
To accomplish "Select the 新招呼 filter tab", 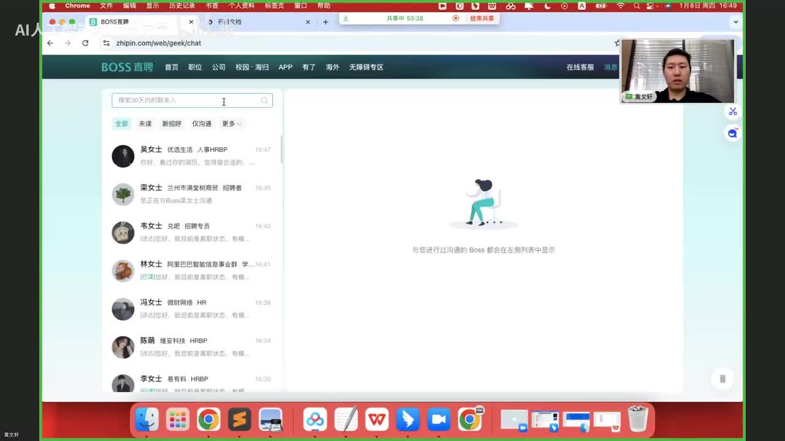I will click(x=172, y=124).
